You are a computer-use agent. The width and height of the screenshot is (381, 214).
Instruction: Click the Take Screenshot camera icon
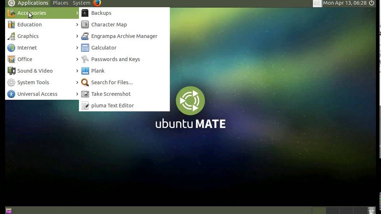tap(85, 94)
